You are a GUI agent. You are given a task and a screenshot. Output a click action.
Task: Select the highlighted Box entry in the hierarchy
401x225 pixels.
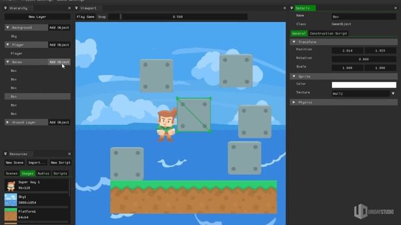click(38, 96)
